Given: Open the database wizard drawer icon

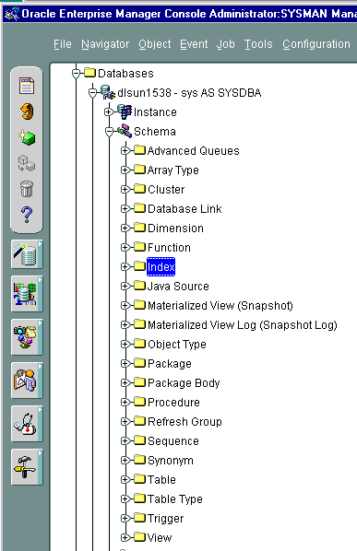Looking at the screenshot, I should coord(27,254).
